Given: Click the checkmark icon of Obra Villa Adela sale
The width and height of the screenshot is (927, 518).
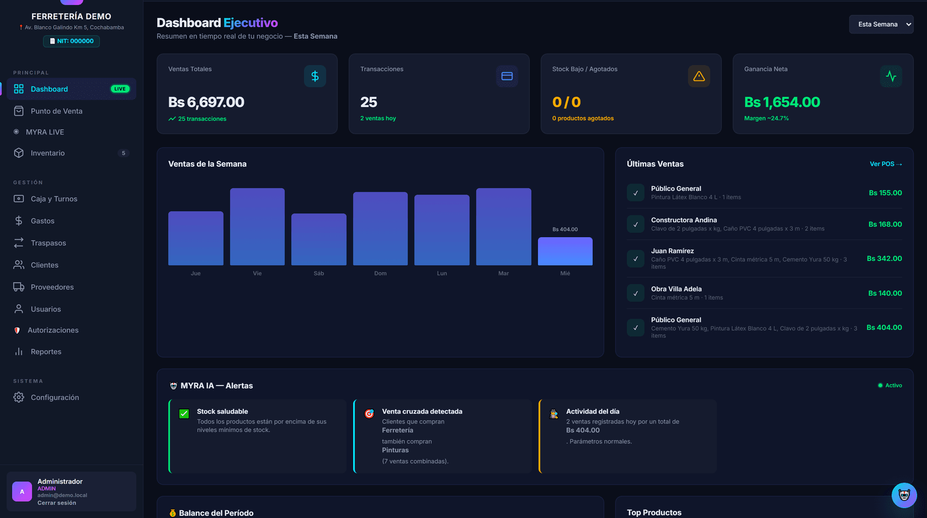Looking at the screenshot, I should (636, 293).
